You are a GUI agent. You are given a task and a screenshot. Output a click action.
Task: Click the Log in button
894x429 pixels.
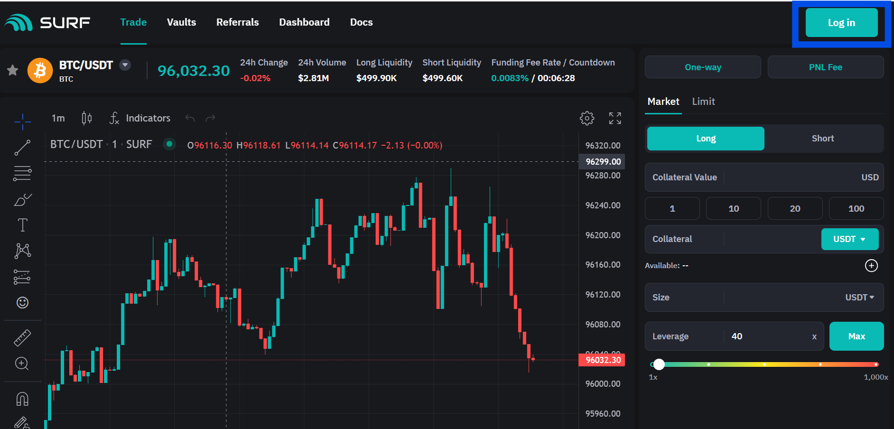[841, 23]
